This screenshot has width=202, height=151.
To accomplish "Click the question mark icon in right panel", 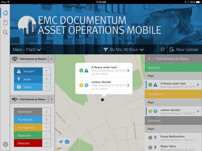I will coord(155,111).
